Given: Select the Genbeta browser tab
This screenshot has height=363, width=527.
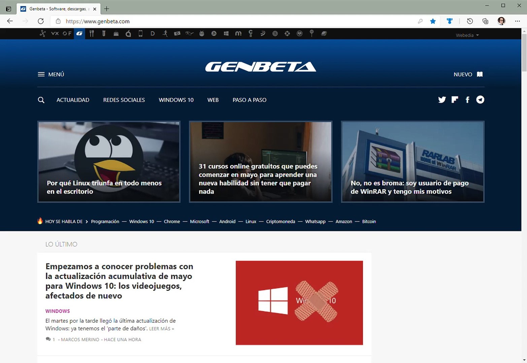Looking at the screenshot, I should [58, 9].
